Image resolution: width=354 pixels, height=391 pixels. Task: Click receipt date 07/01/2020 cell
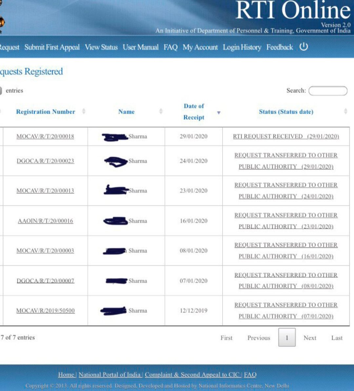point(194,281)
